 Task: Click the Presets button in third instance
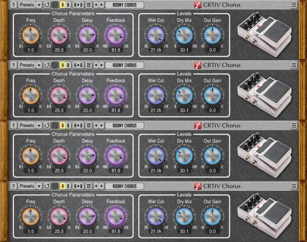tap(27, 125)
